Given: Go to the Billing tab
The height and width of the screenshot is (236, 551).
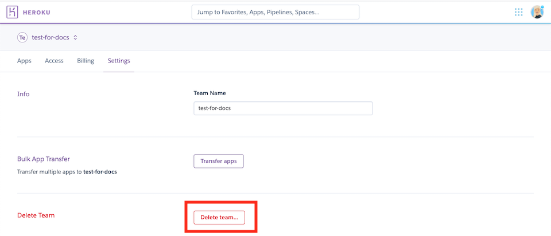Looking at the screenshot, I should tap(86, 61).
